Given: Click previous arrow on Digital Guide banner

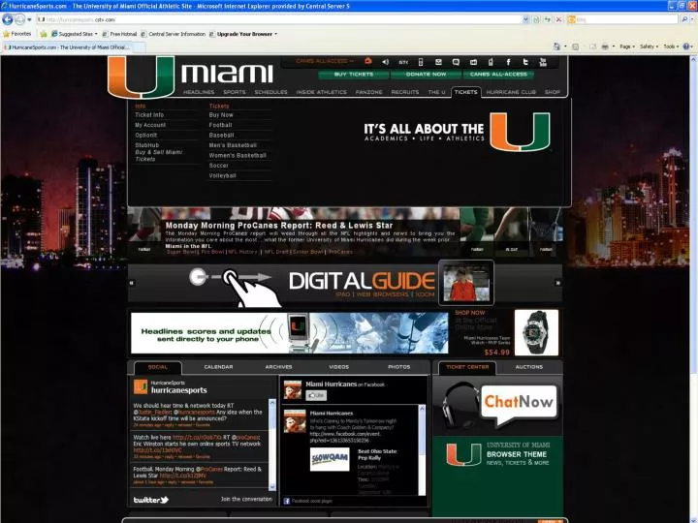Looking at the screenshot, I should pos(132,283).
